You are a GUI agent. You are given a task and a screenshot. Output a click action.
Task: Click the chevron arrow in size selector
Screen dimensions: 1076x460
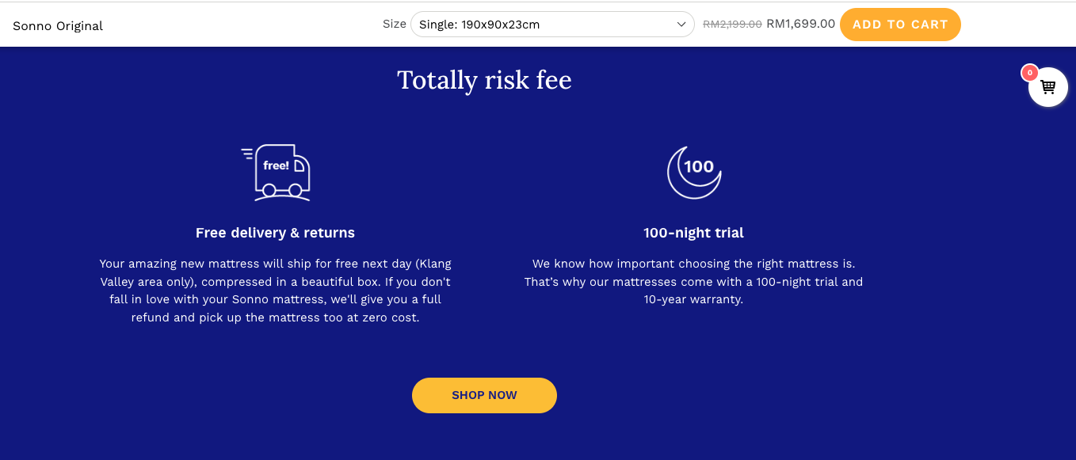point(681,25)
